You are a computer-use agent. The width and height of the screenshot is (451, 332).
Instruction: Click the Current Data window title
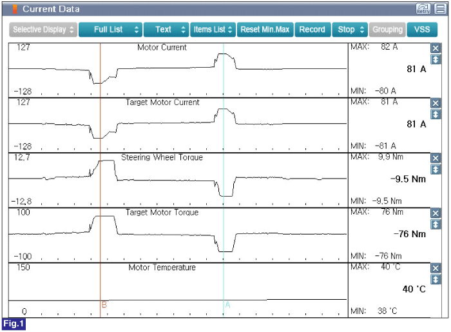click(x=51, y=9)
